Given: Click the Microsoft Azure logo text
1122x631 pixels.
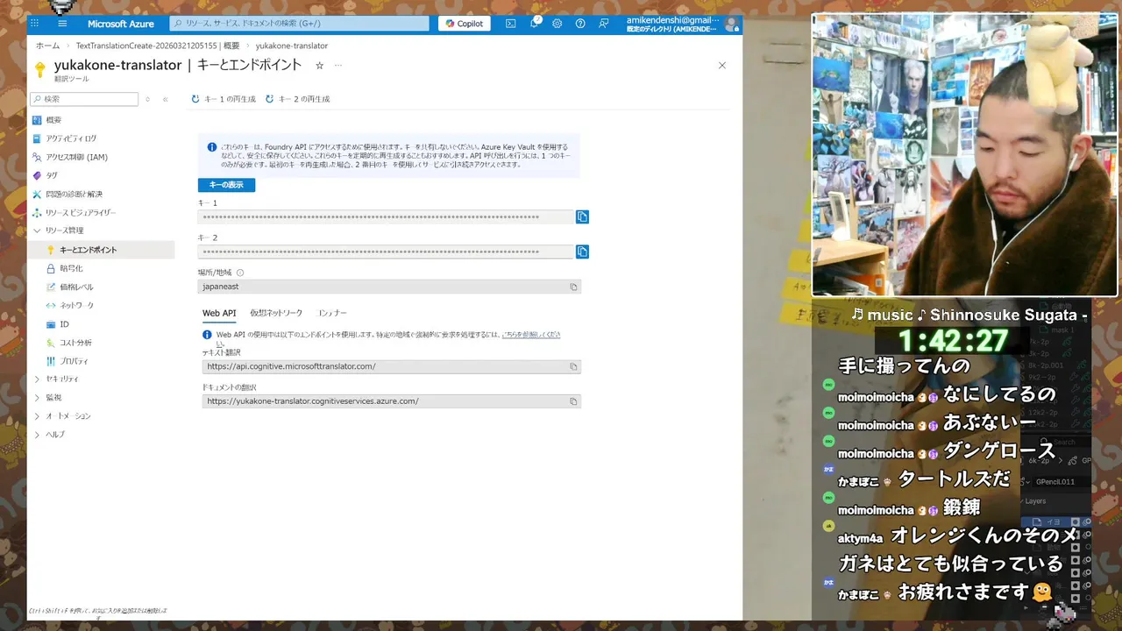Looking at the screenshot, I should (121, 24).
